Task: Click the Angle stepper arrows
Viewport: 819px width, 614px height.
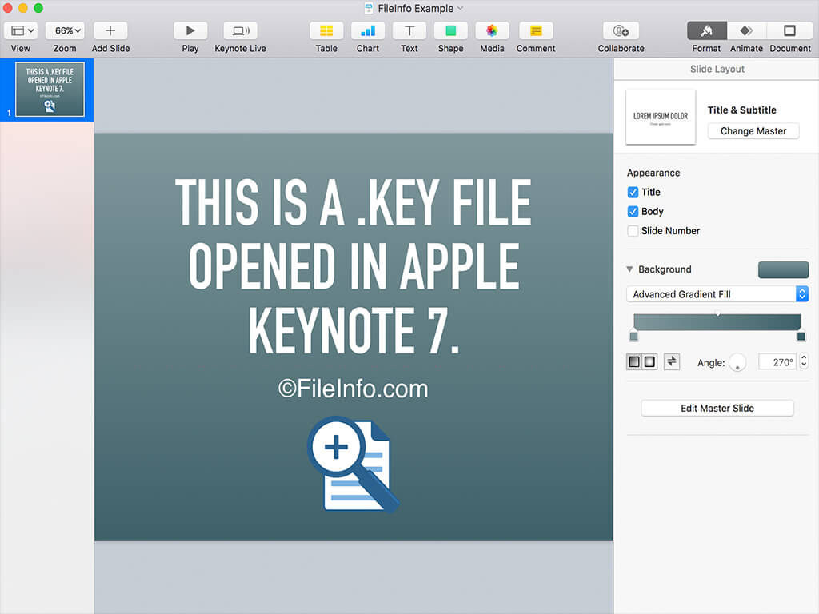Action: pyautogui.click(x=804, y=361)
